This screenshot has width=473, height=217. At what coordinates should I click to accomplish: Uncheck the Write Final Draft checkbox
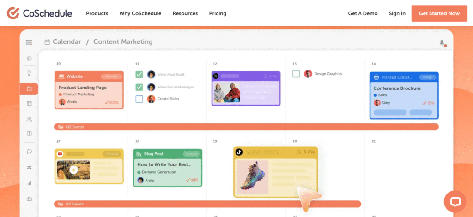tap(139, 74)
